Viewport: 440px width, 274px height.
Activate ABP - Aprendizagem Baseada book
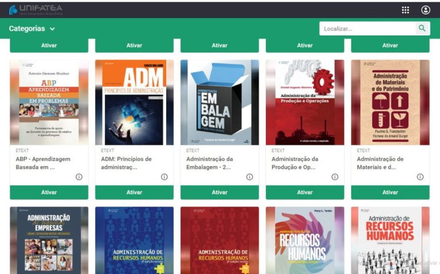pyautogui.click(x=49, y=192)
